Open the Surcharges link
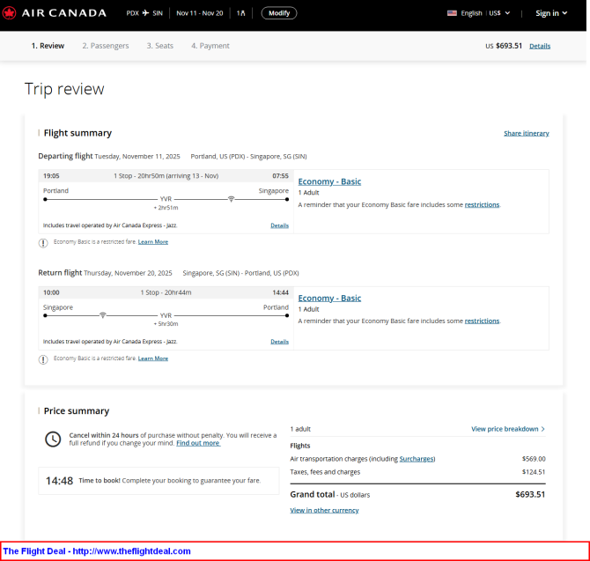This screenshot has width=590, height=561. tap(417, 459)
